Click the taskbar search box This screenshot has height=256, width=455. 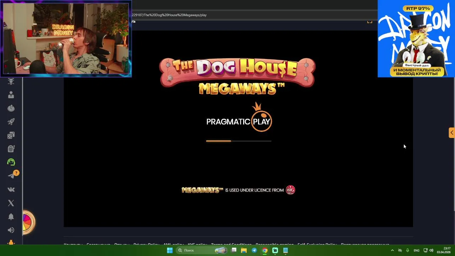(202, 250)
